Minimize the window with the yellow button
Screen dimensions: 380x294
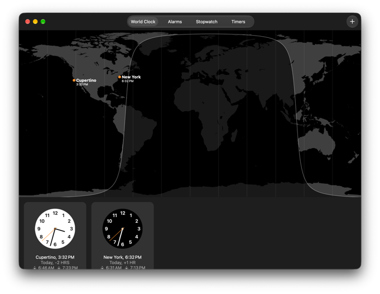coord(35,22)
